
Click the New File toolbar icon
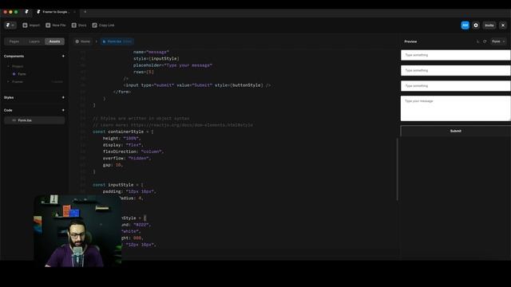[48, 25]
